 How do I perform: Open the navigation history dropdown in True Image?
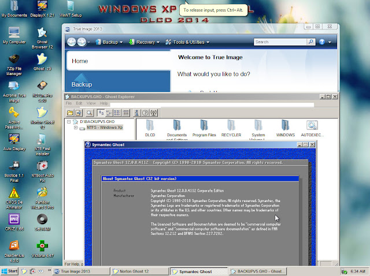tap(88, 42)
